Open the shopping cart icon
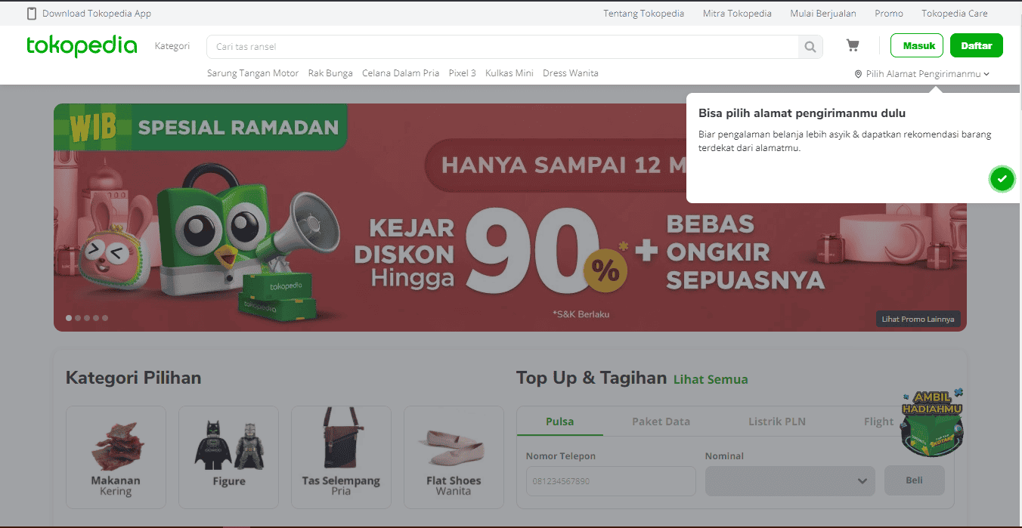1022x528 pixels. (x=853, y=46)
